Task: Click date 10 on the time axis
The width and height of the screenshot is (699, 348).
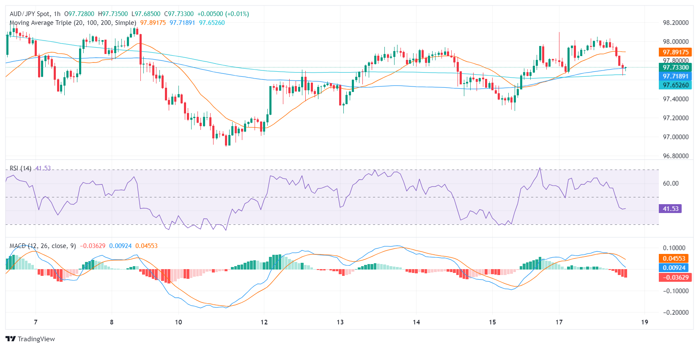Action: [x=178, y=322]
